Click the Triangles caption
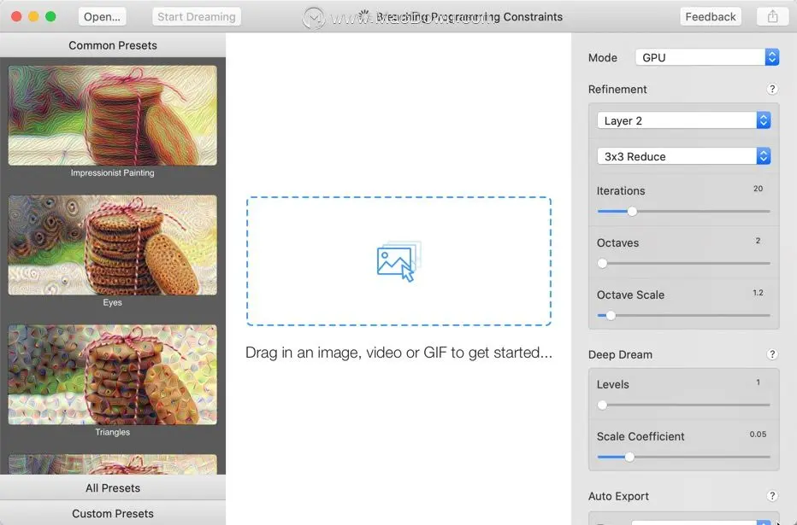This screenshot has height=525, width=797. click(x=112, y=432)
